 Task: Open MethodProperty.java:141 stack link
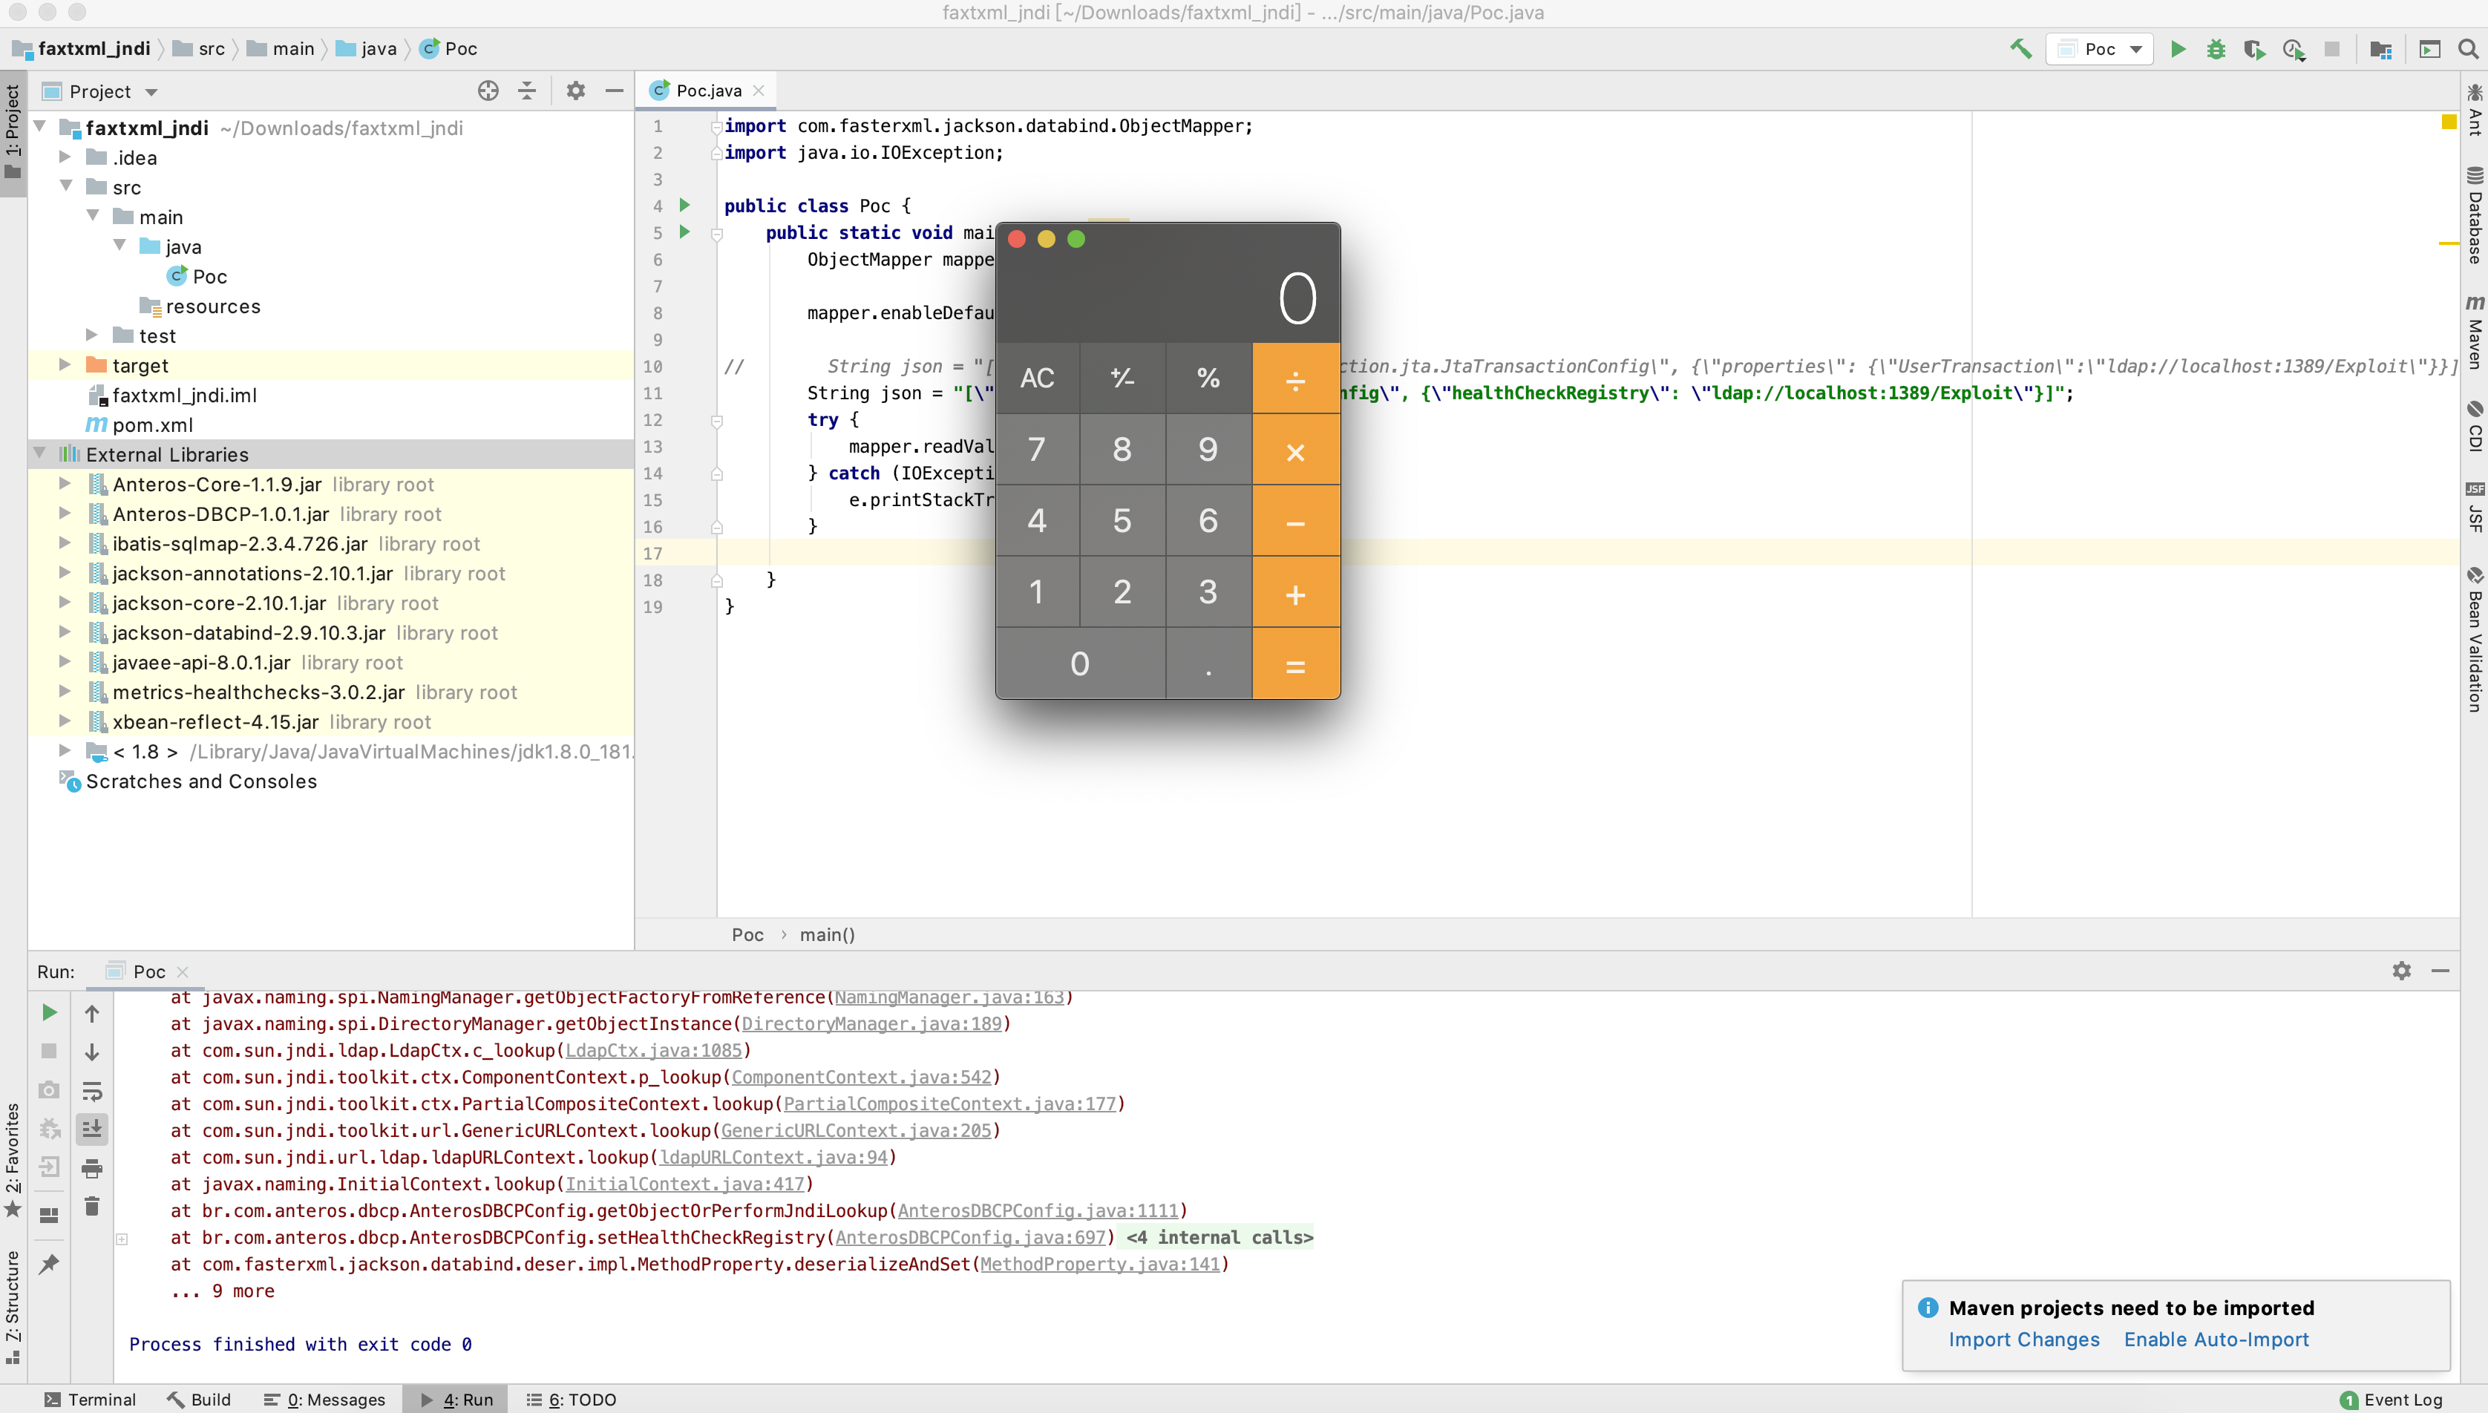pyautogui.click(x=1101, y=1264)
